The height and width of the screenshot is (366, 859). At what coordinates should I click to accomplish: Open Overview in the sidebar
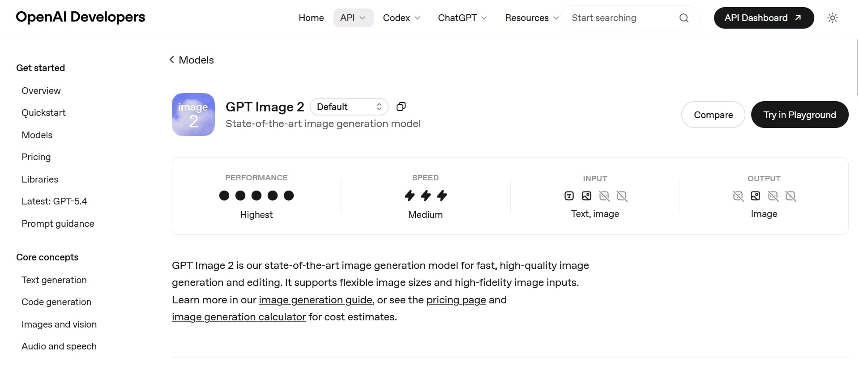point(41,91)
